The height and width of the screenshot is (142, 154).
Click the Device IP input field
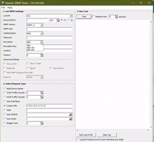[x=38, y=20]
